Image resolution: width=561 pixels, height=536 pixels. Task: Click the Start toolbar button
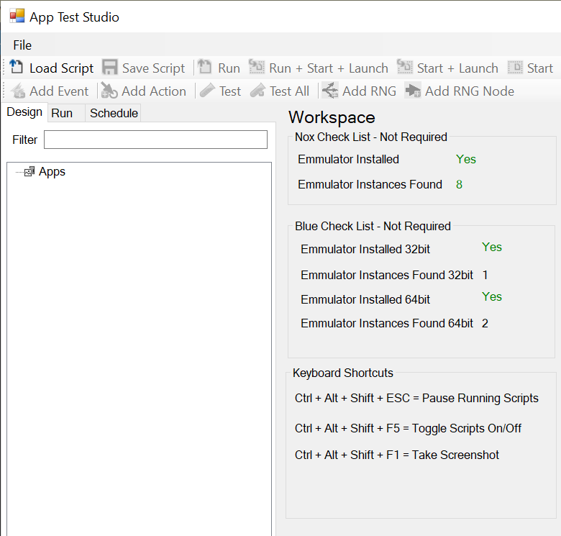[531, 68]
